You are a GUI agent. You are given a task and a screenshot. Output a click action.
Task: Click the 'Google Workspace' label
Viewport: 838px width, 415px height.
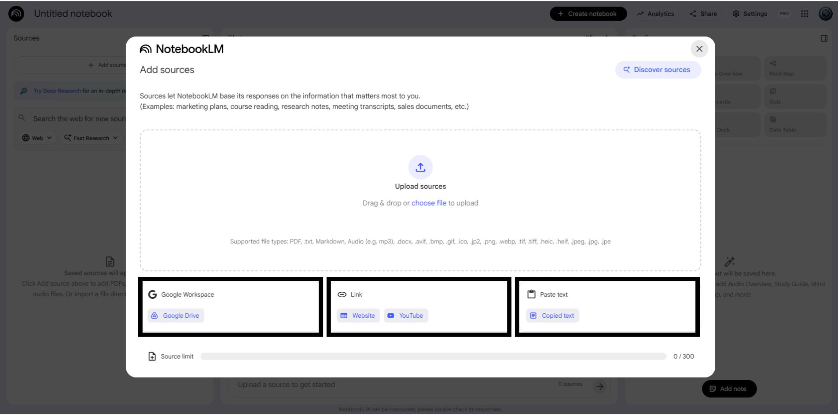click(x=187, y=294)
